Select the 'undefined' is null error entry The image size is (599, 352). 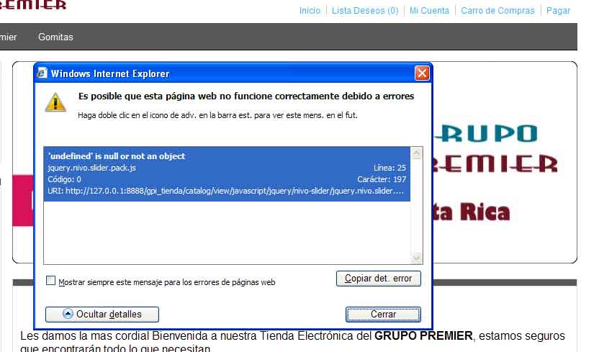(x=227, y=173)
